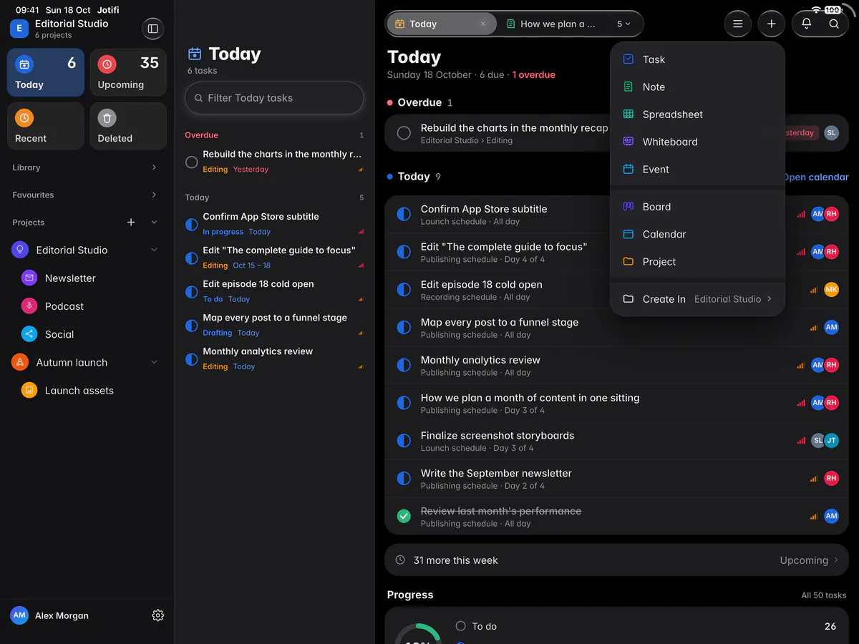The width and height of the screenshot is (859, 644).
Task: Click the Open calendar link
Action: (816, 177)
